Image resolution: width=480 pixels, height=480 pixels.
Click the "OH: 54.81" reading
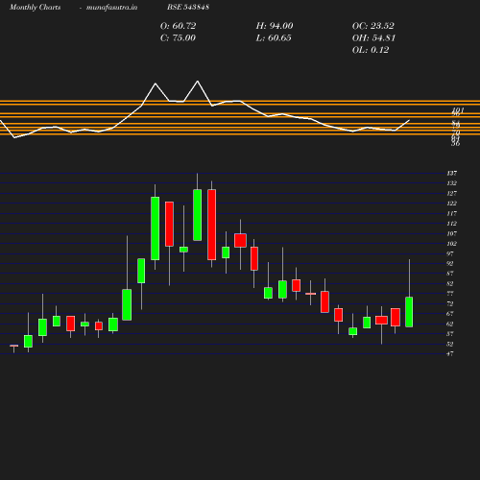pos(373,37)
